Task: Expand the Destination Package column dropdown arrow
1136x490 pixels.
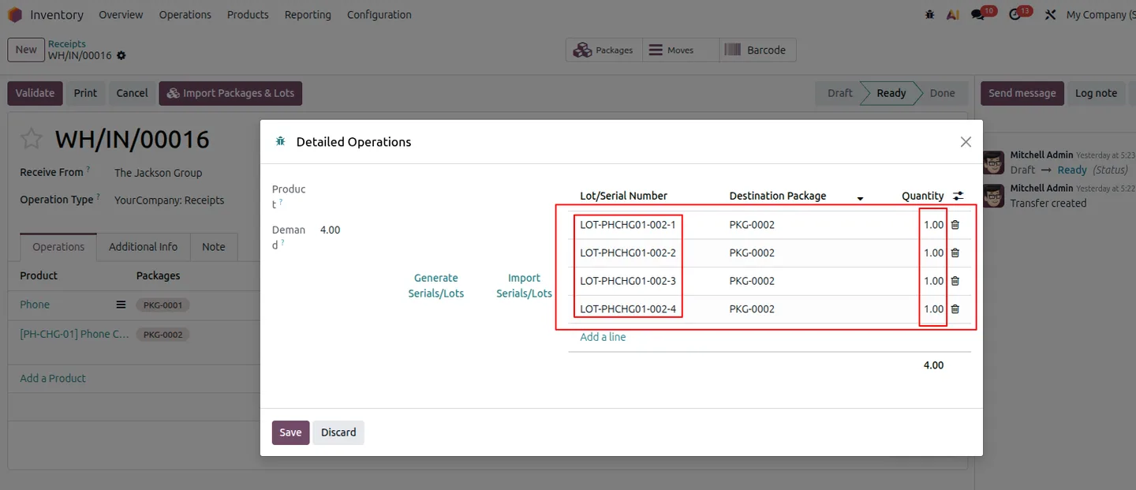Action: [x=860, y=197]
